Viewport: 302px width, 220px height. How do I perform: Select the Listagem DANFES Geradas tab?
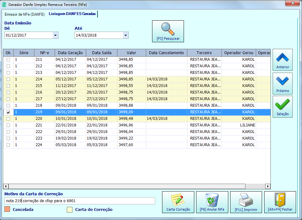pyautogui.click(x=72, y=14)
